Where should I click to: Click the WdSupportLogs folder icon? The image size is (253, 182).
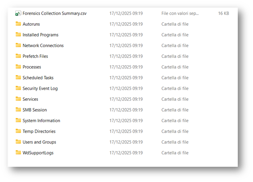(18, 153)
